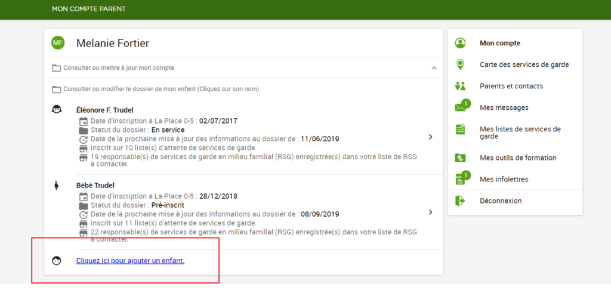Click 'Inscrit sur 10 liste(s) d'attente' line
This screenshot has height=290, width=611.
pos(174,148)
